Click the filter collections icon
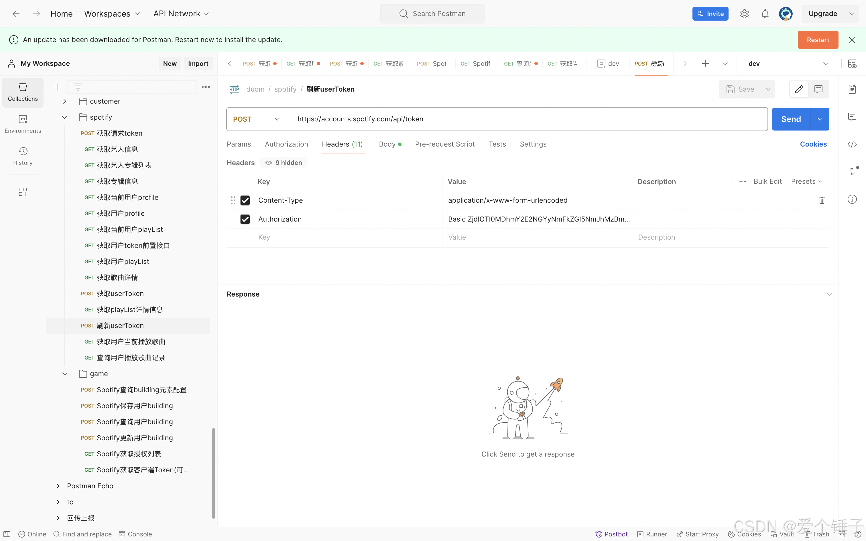 (78, 87)
